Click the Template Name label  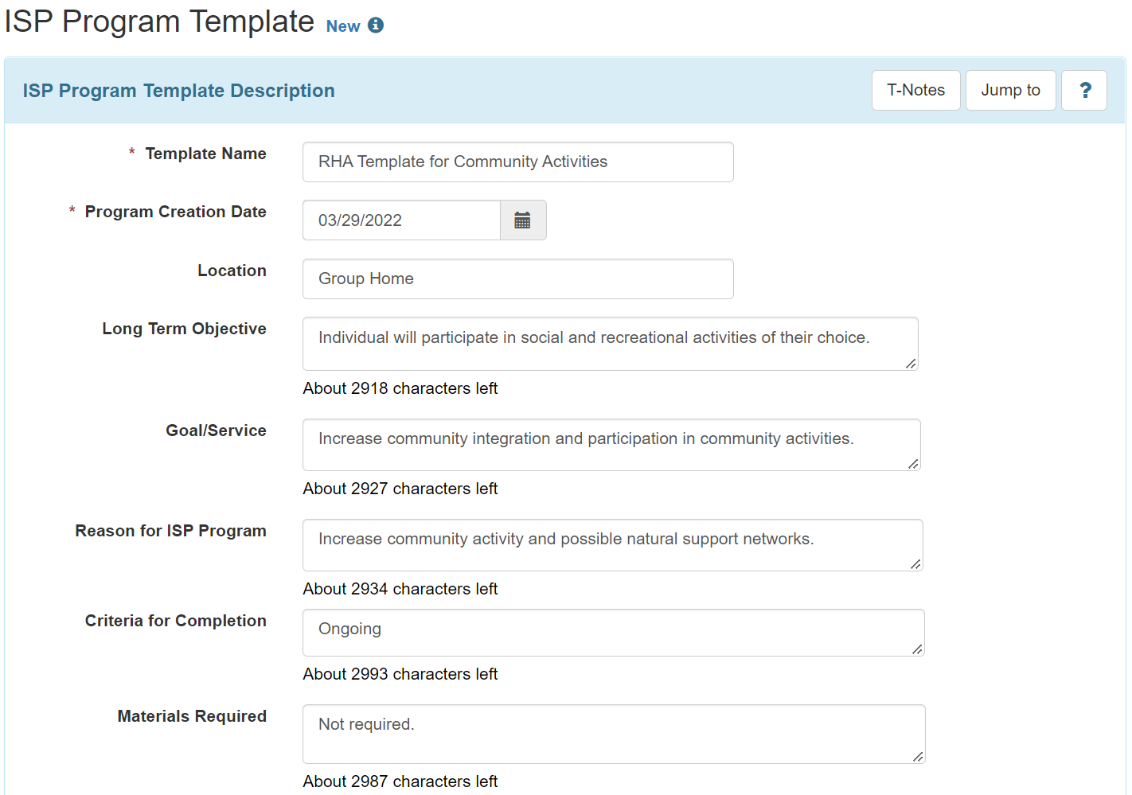pyautogui.click(x=205, y=154)
